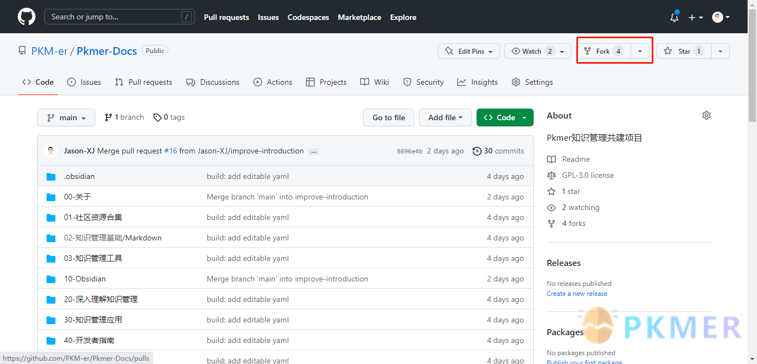View the 30 commits history
The height and width of the screenshot is (364, 757).
pos(498,151)
